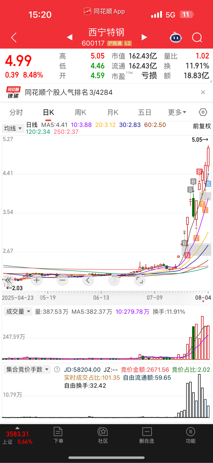Viewport: 213px width, 463px height.
Task: Tap the help question mark icon
Action: [x=57, y=370]
